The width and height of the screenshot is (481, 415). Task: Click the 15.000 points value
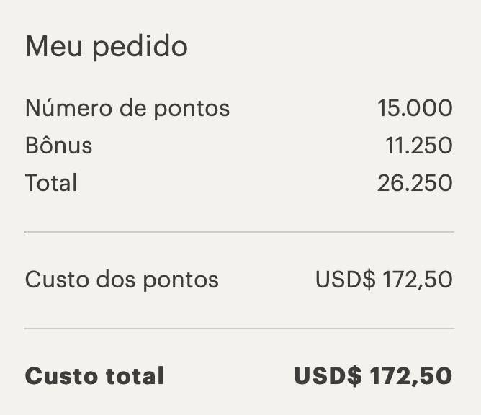point(415,108)
